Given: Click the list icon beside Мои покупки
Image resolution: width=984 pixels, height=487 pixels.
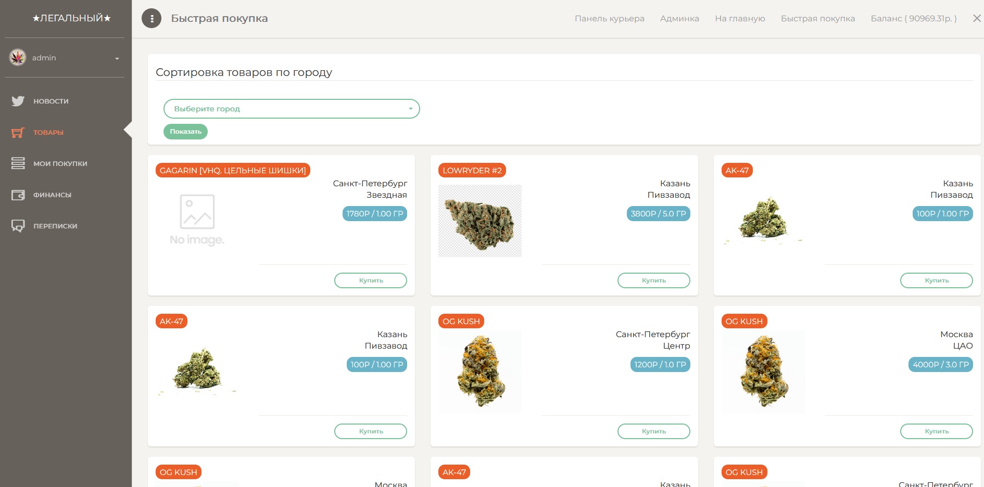Looking at the screenshot, I should [18, 163].
